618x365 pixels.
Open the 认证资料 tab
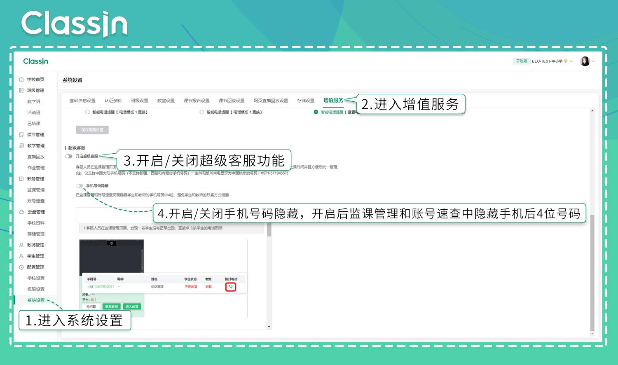pyautogui.click(x=113, y=101)
